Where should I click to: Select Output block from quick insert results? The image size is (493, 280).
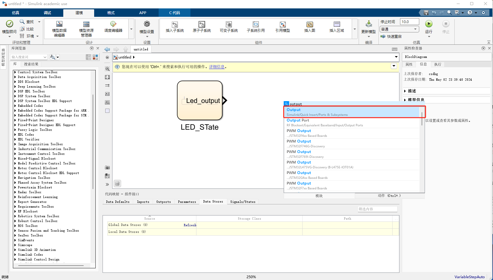point(351,112)
